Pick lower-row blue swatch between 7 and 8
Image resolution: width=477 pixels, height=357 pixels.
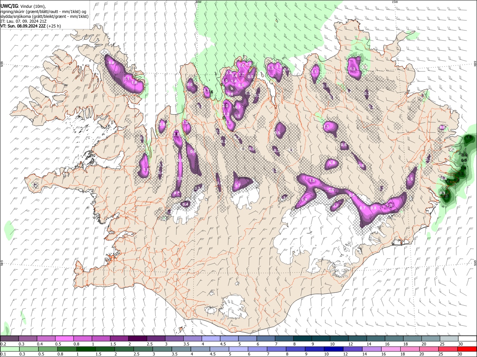(277, 349)
